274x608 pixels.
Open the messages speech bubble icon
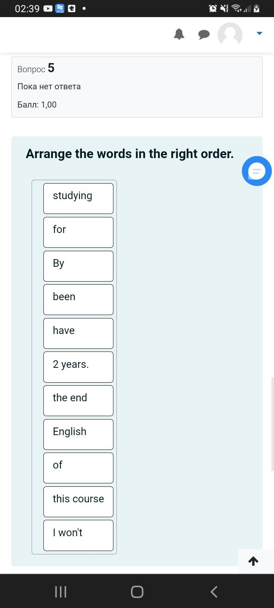point(204,35)
